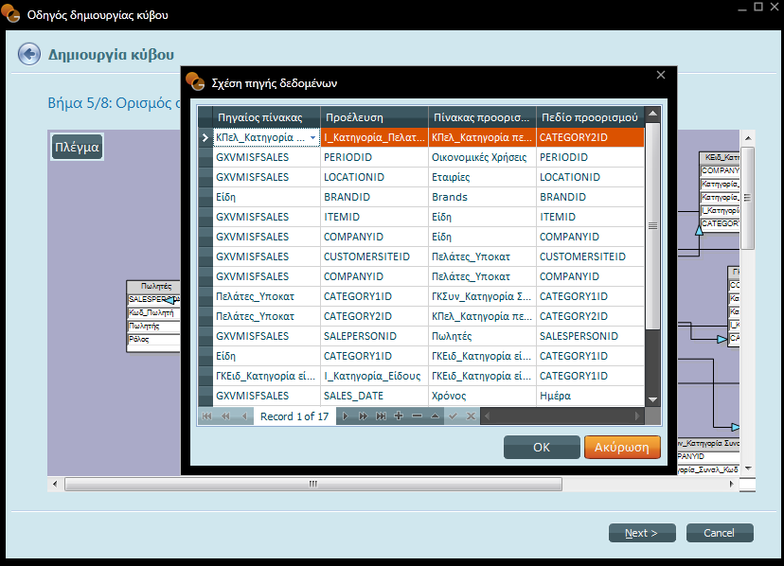
Task: Click Πωλητής field in diagram table
Action: (153, 326)
